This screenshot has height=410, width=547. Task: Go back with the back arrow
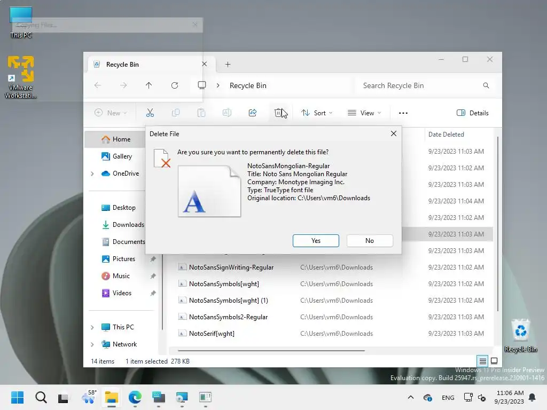click(x=98, y=85)
